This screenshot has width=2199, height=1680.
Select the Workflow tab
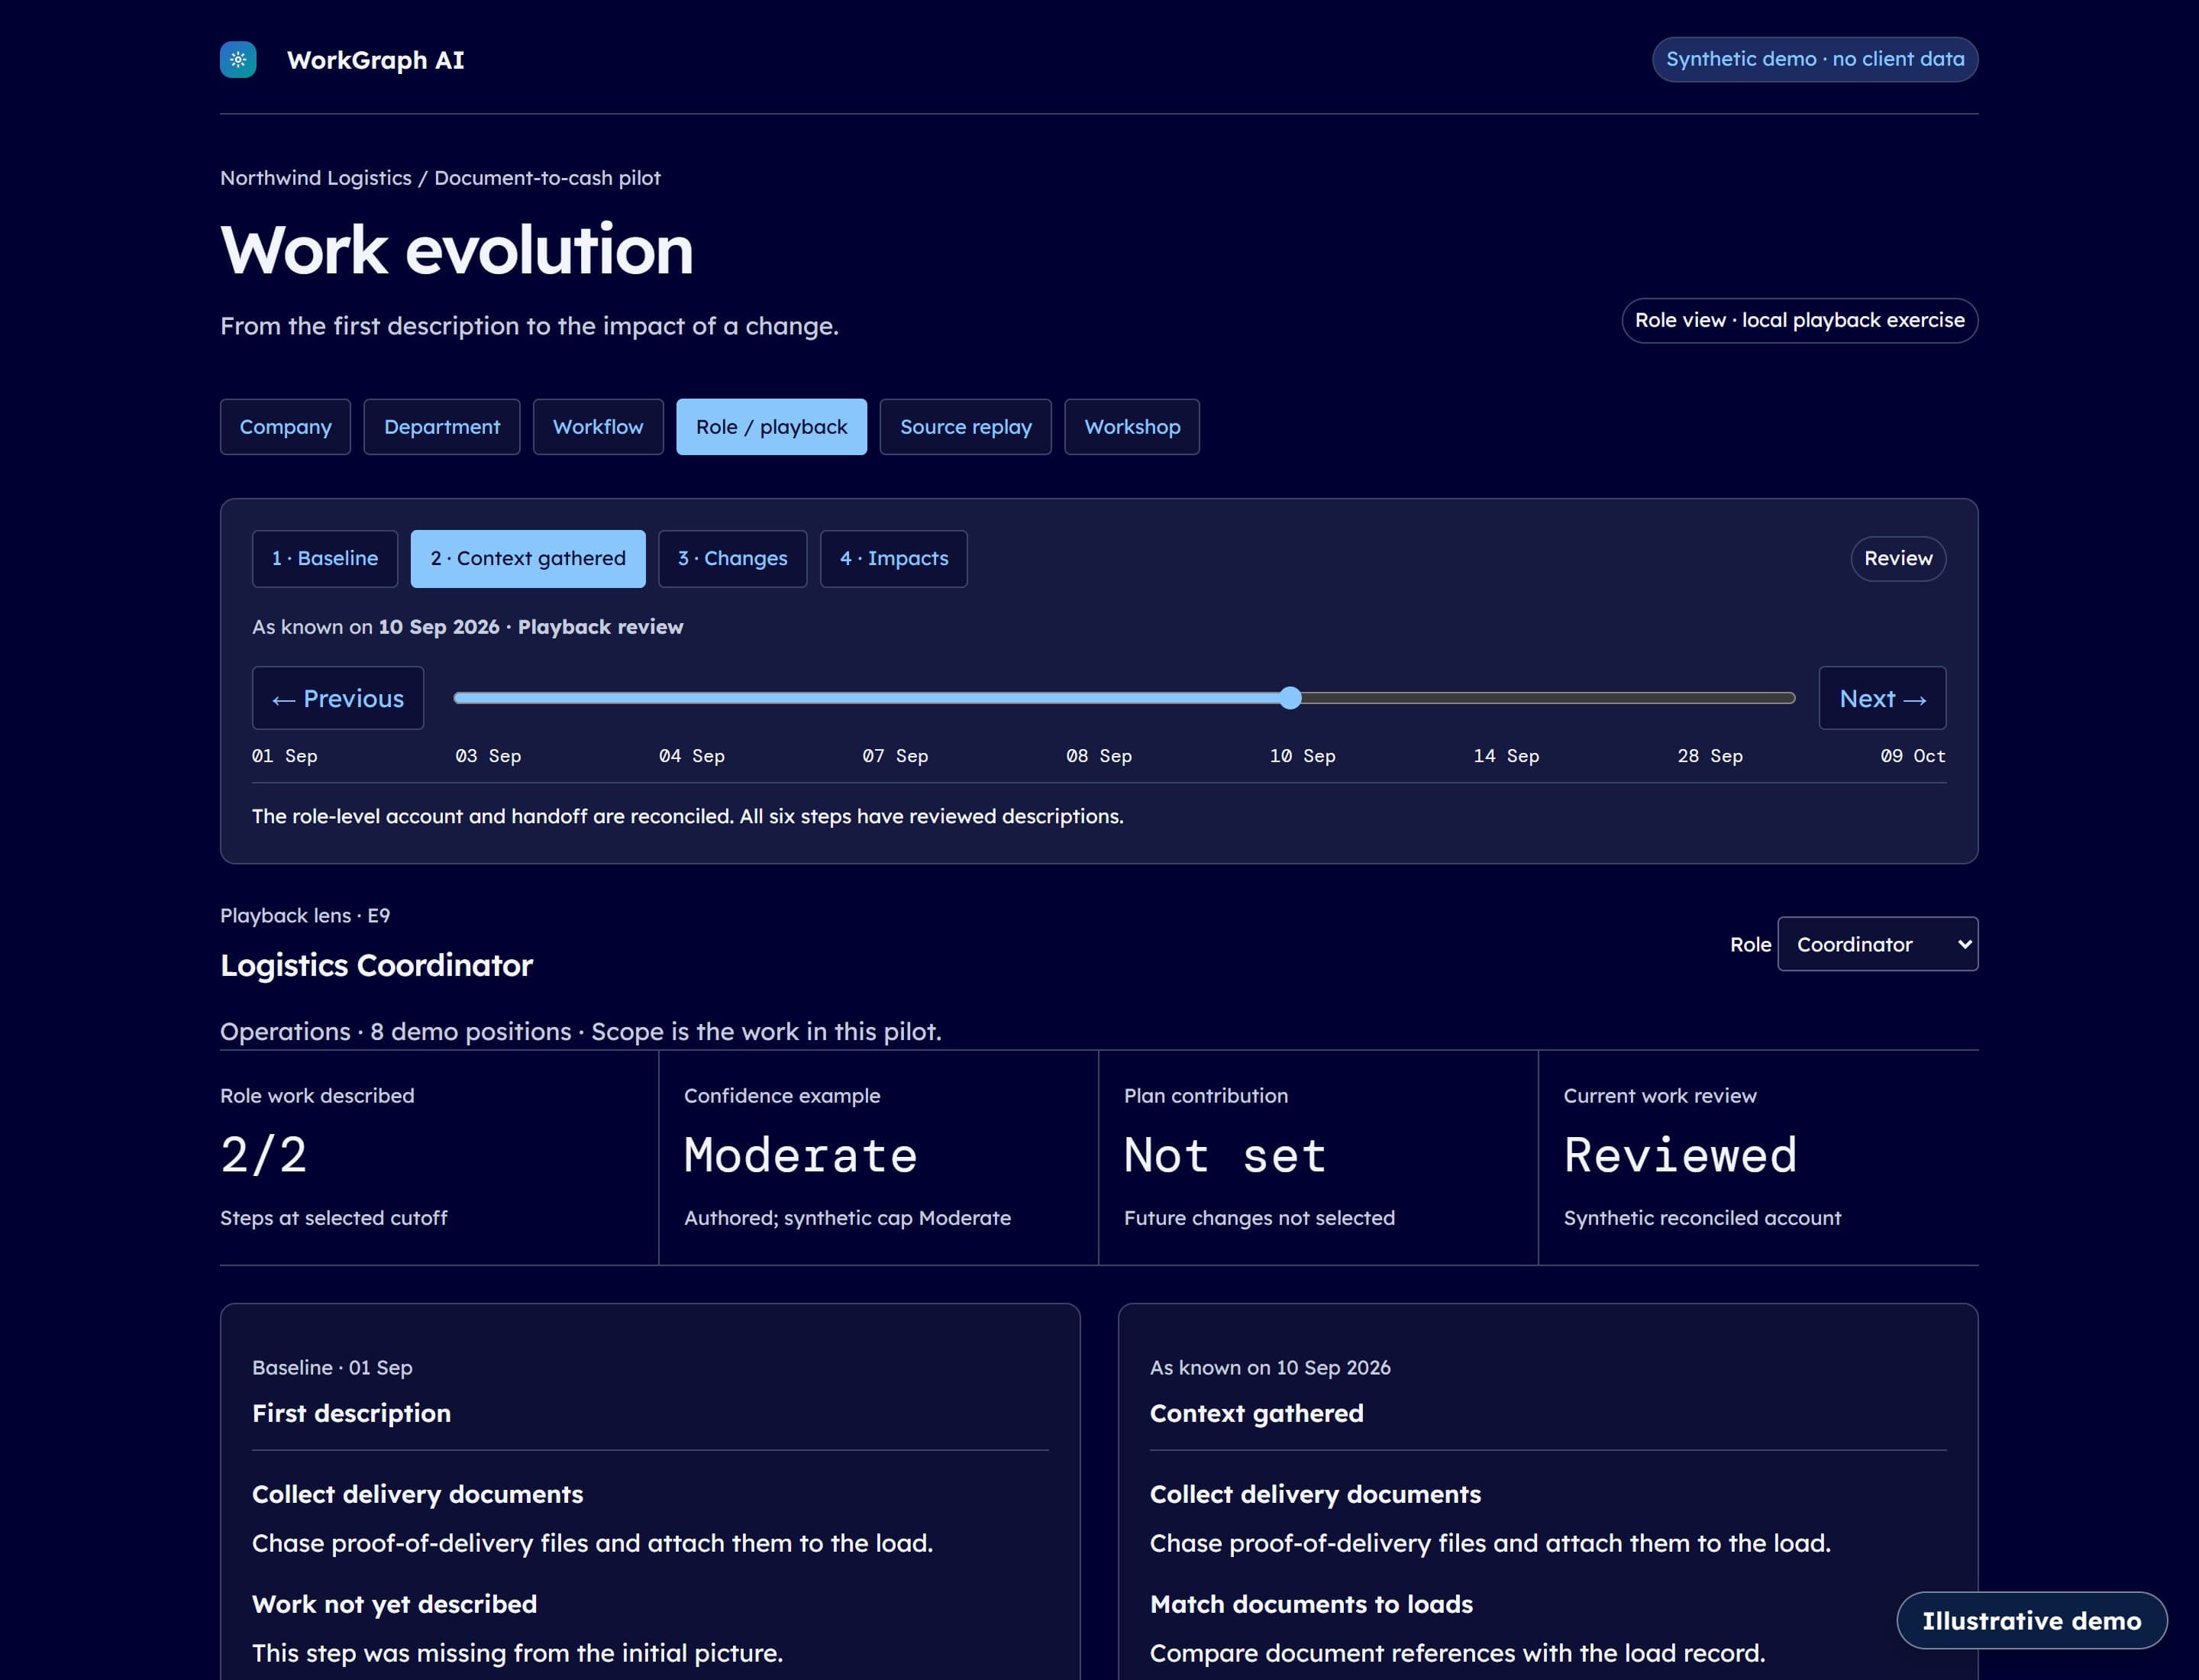(598, 427)
